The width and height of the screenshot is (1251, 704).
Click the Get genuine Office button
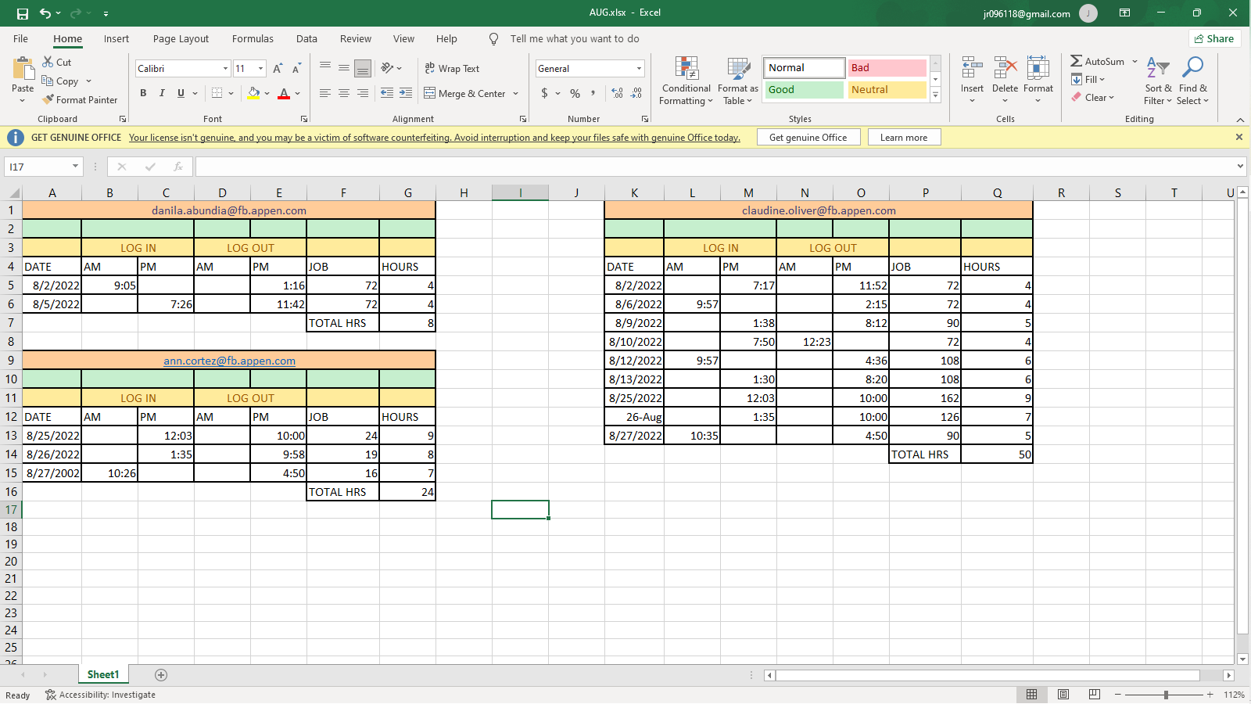click(x=808, y=138)
